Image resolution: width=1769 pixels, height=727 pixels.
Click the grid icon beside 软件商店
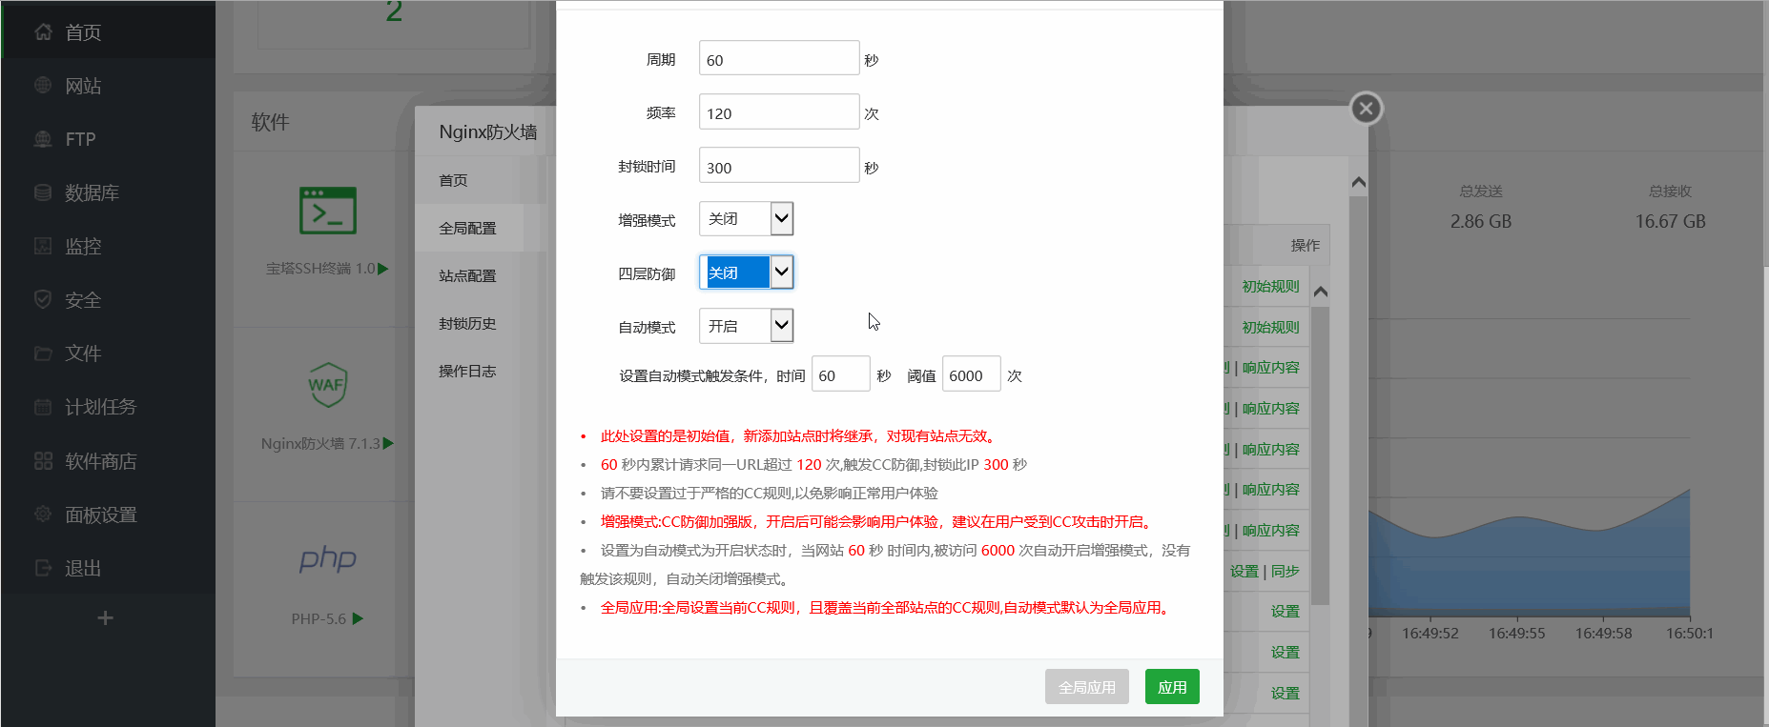click(43, 461)
